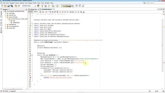Image resolution: width=165 pixels, height=93 pixels.
Task: Click the lightbulb hint icon on line 10
Action: tap(30, 25)
